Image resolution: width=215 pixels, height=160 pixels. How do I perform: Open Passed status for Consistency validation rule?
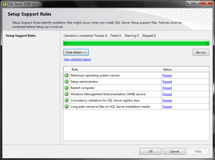(167, 100)
